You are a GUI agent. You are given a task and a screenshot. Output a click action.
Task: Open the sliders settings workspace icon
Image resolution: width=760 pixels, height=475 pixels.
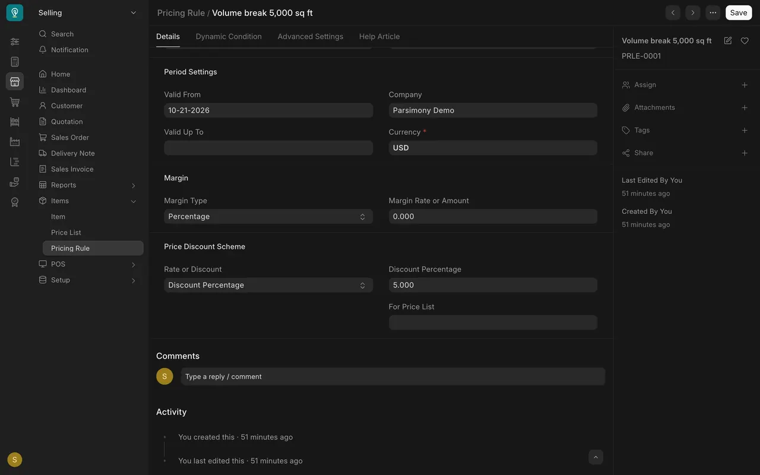pyautogui.click(x=15, y=42)
